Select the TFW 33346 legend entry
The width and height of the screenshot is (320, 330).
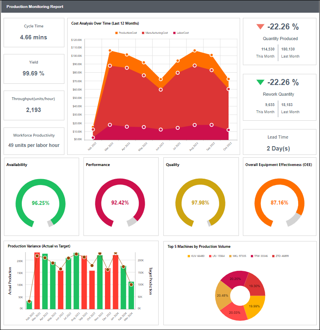[x=259, y=256]
